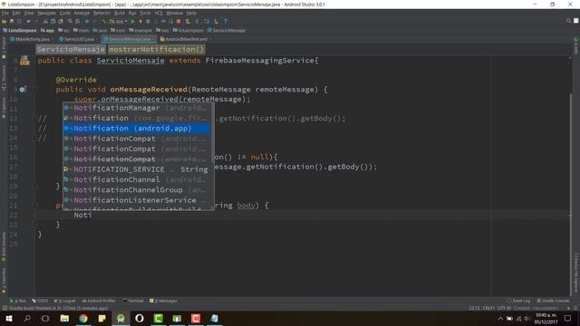580x326 pixels.
Task: Undo the last action from the toolbar
Action: [x=28, y=22]
